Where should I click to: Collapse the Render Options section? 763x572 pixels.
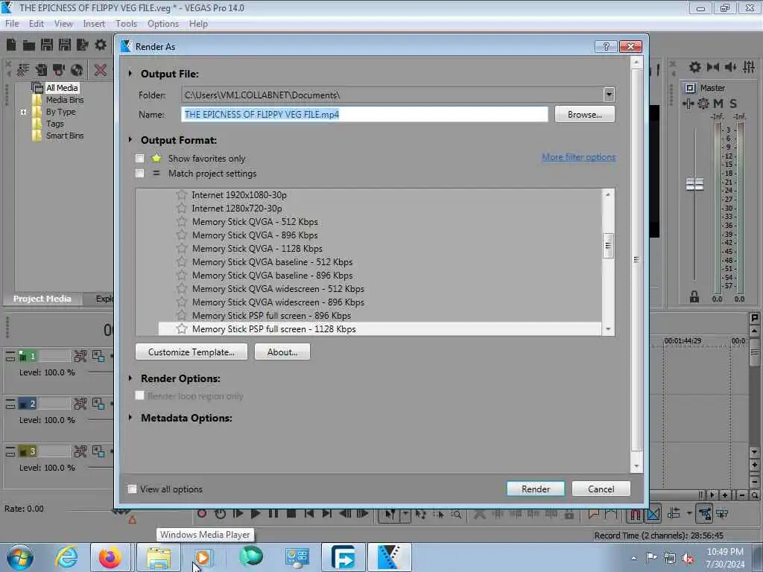130,378
